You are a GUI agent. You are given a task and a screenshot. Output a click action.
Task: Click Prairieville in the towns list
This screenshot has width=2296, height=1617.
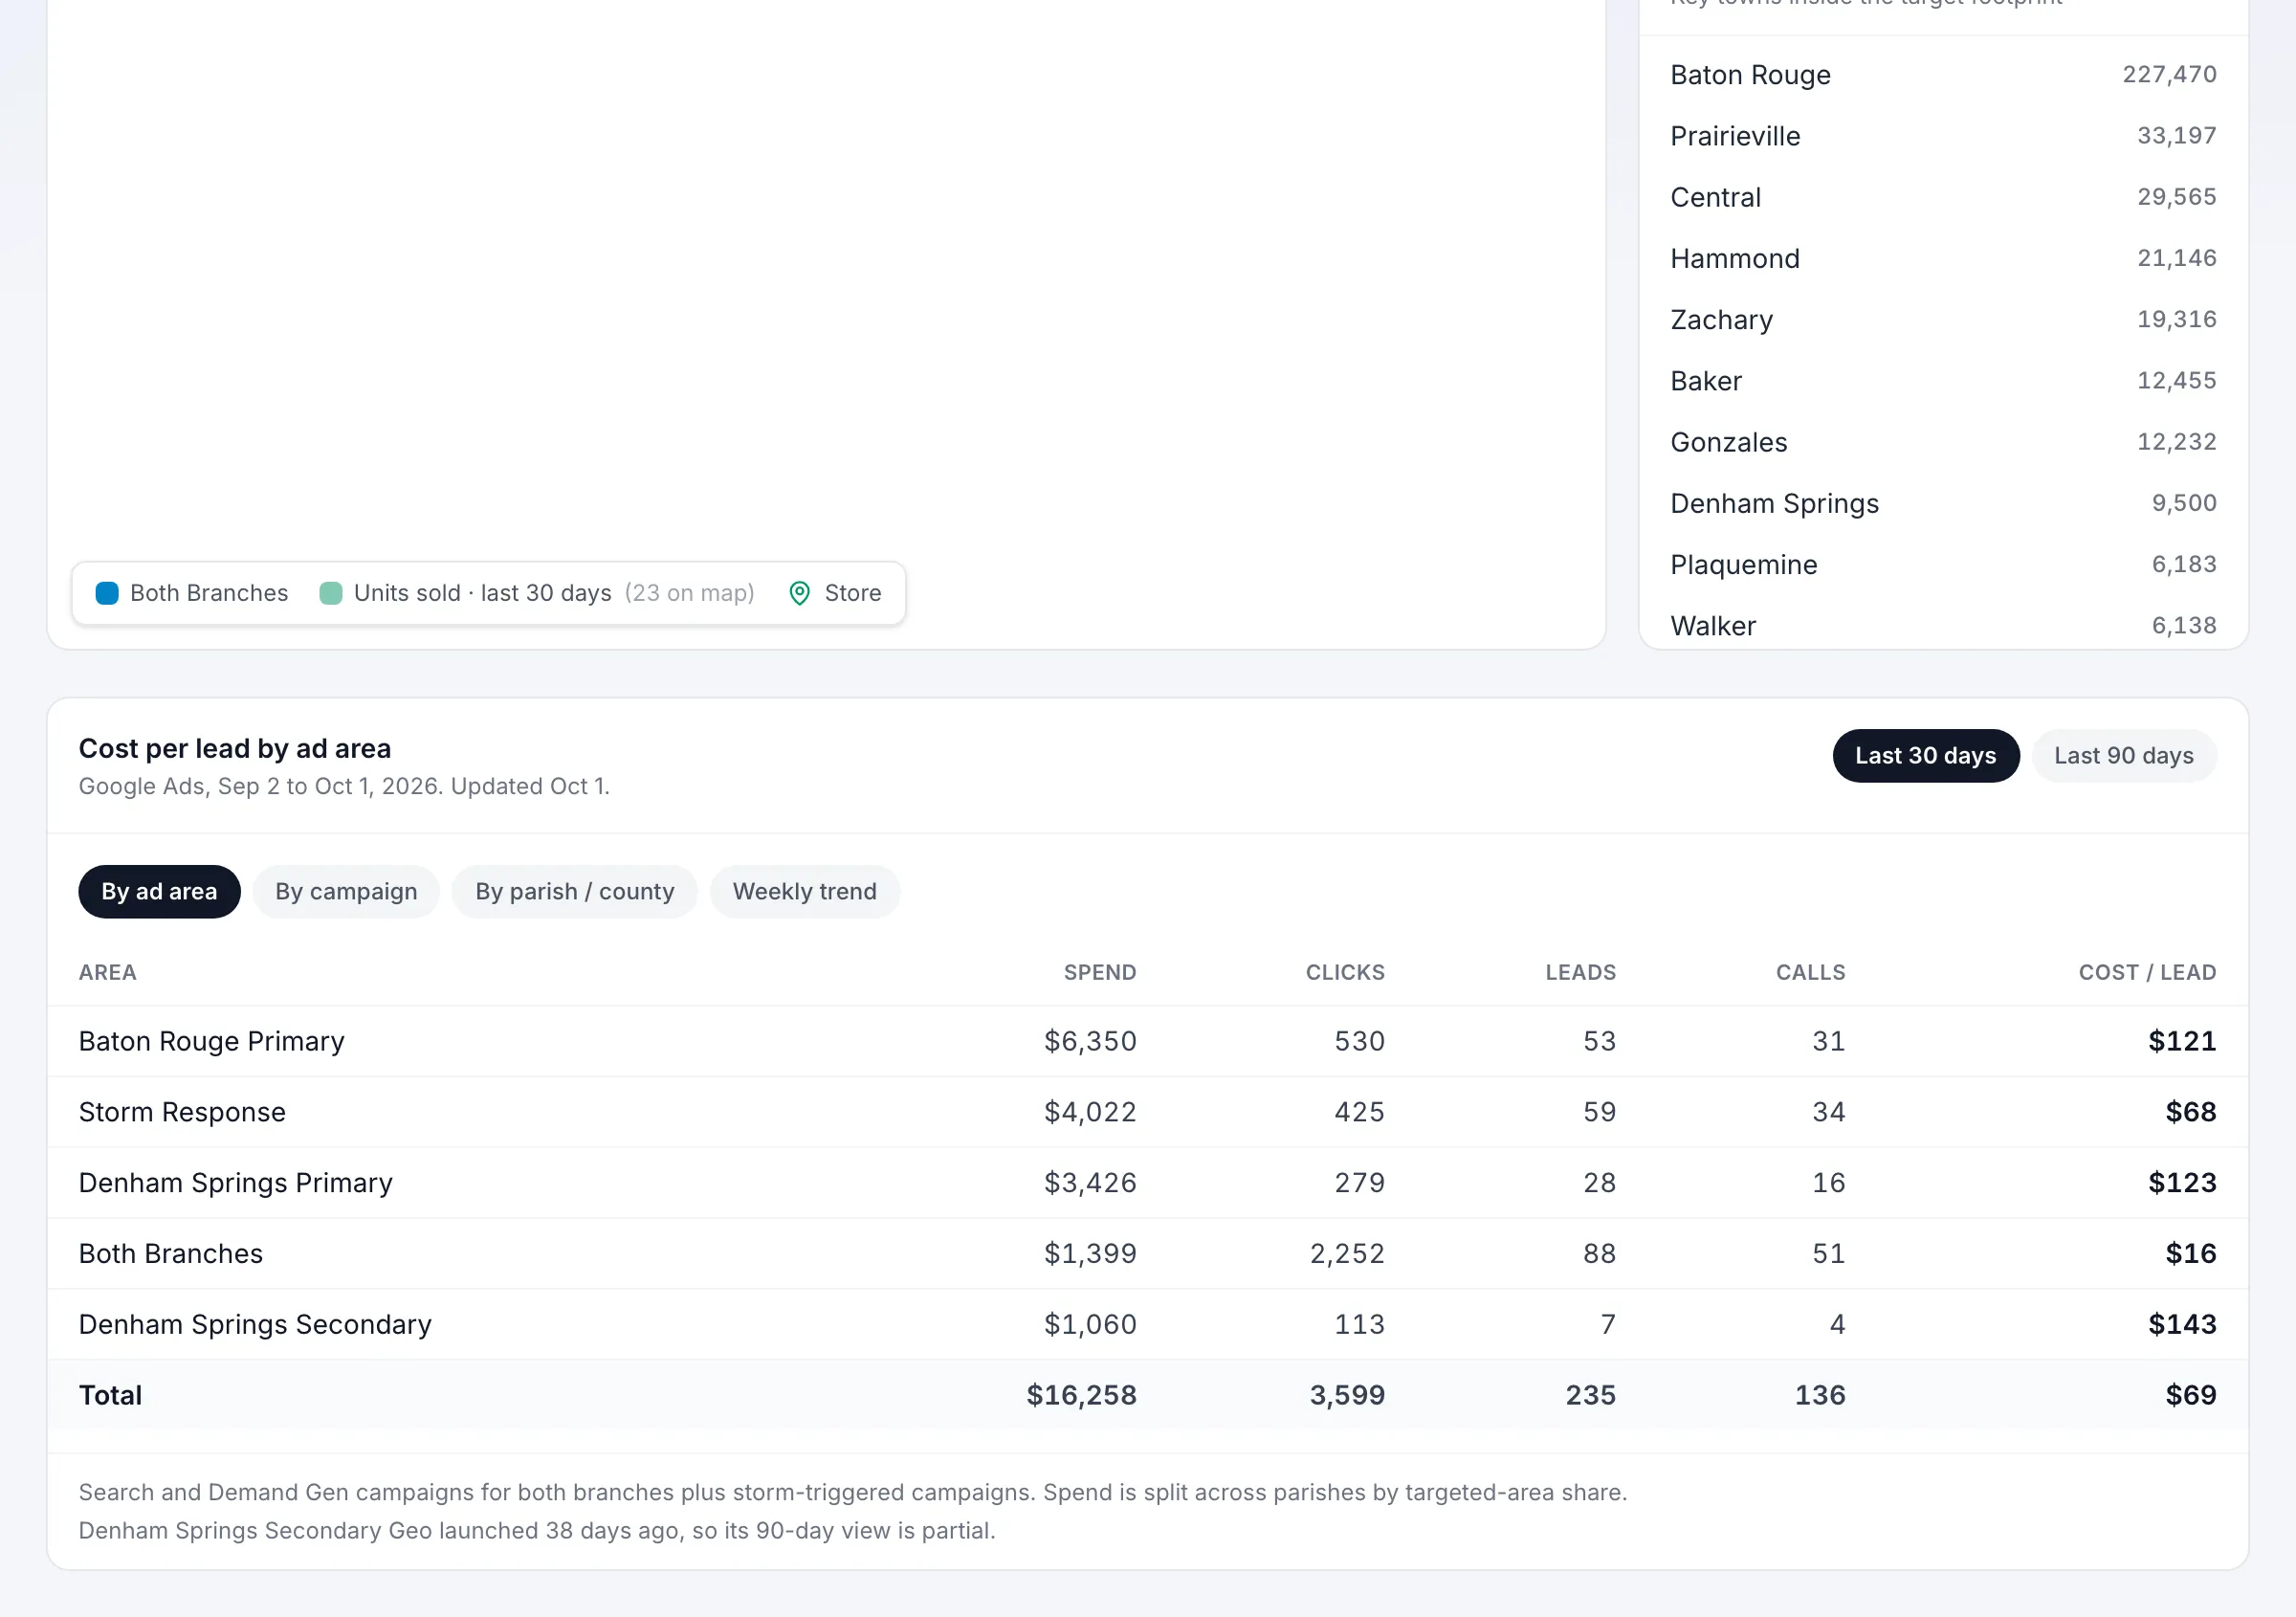click(x=1735, y=136)
